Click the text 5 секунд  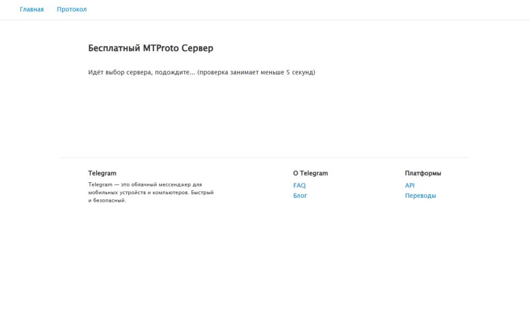tap(299, 72)
